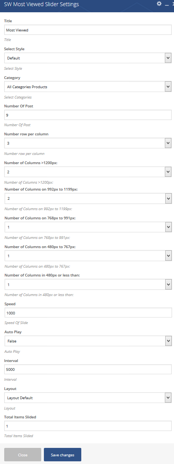Open the gear settings icon in header

pyautogui.click(x=159, y=3)
